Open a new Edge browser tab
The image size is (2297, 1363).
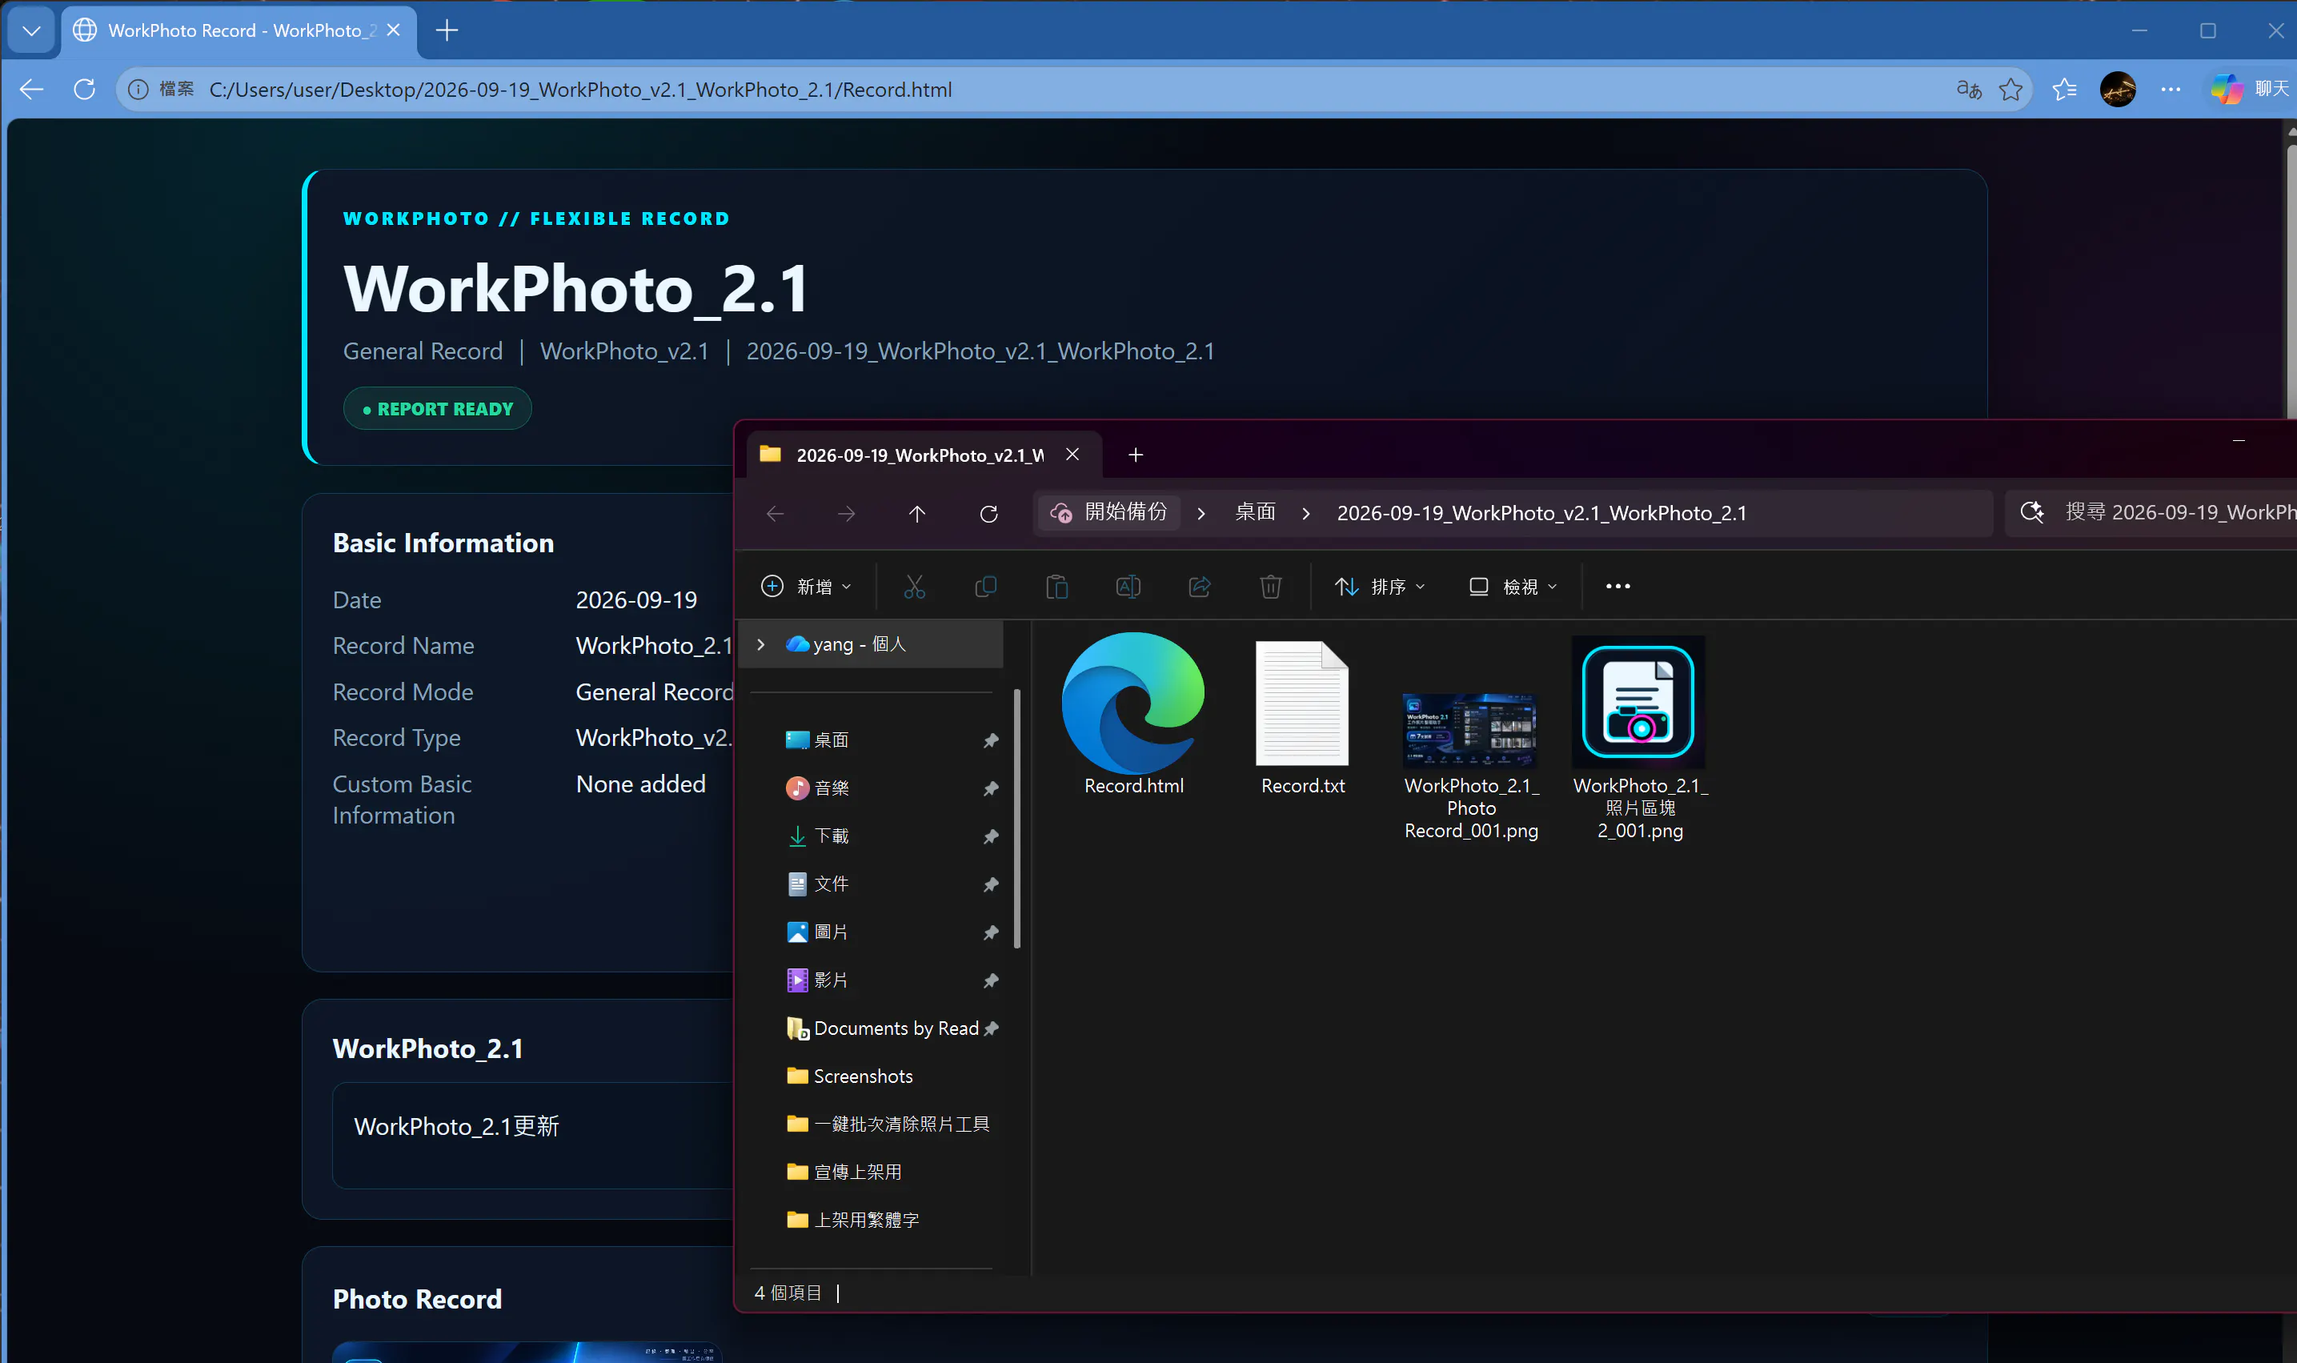(447, 30)
